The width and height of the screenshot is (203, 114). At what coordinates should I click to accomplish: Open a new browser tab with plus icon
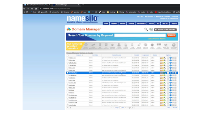click(x=83, y=5)
